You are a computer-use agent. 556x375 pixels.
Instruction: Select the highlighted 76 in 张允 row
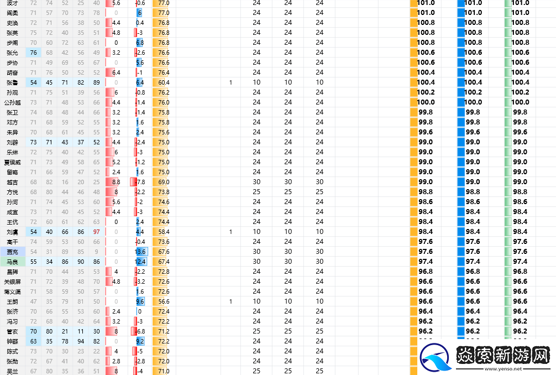[x=34, y=53]
